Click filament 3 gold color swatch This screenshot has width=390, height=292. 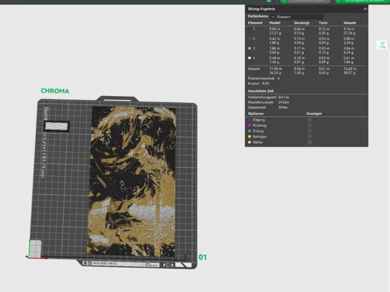tap(250, 48)
